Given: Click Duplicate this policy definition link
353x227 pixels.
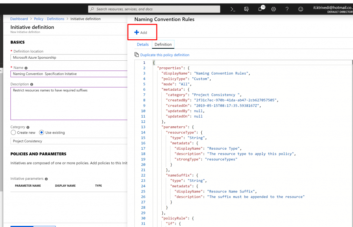Looking at the screenshot, I should pos(164,55).
